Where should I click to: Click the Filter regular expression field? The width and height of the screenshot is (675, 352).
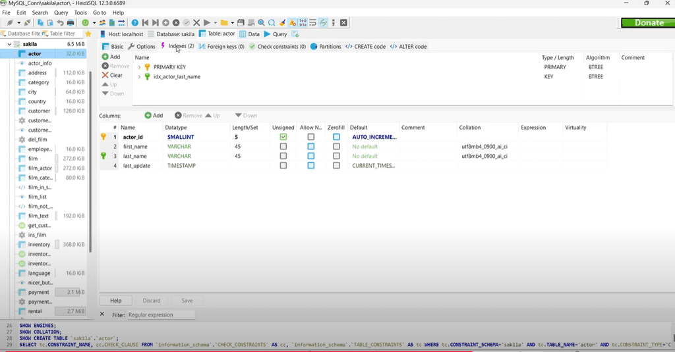pyautogui.click(x=161, y=315)
